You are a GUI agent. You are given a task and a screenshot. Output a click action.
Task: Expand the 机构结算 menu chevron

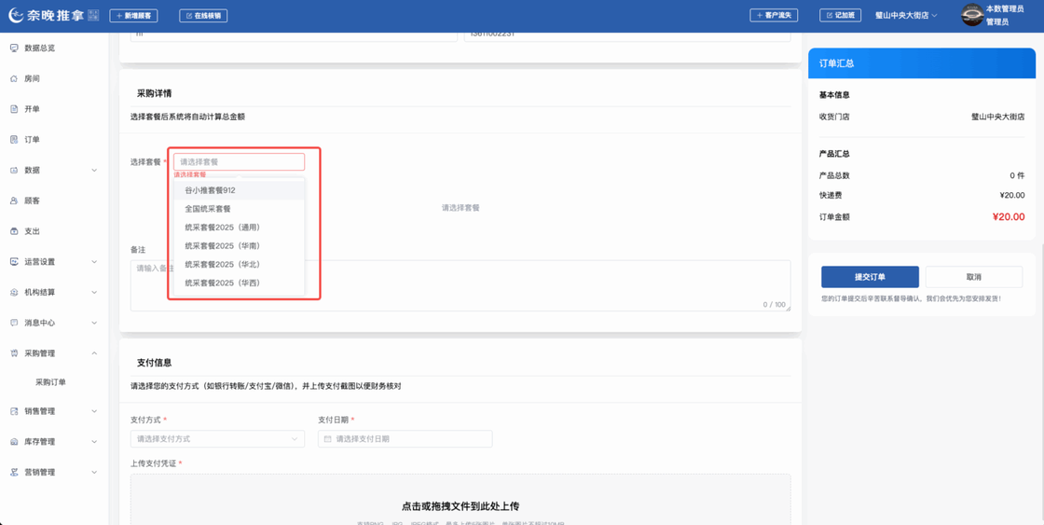(94, 293)
